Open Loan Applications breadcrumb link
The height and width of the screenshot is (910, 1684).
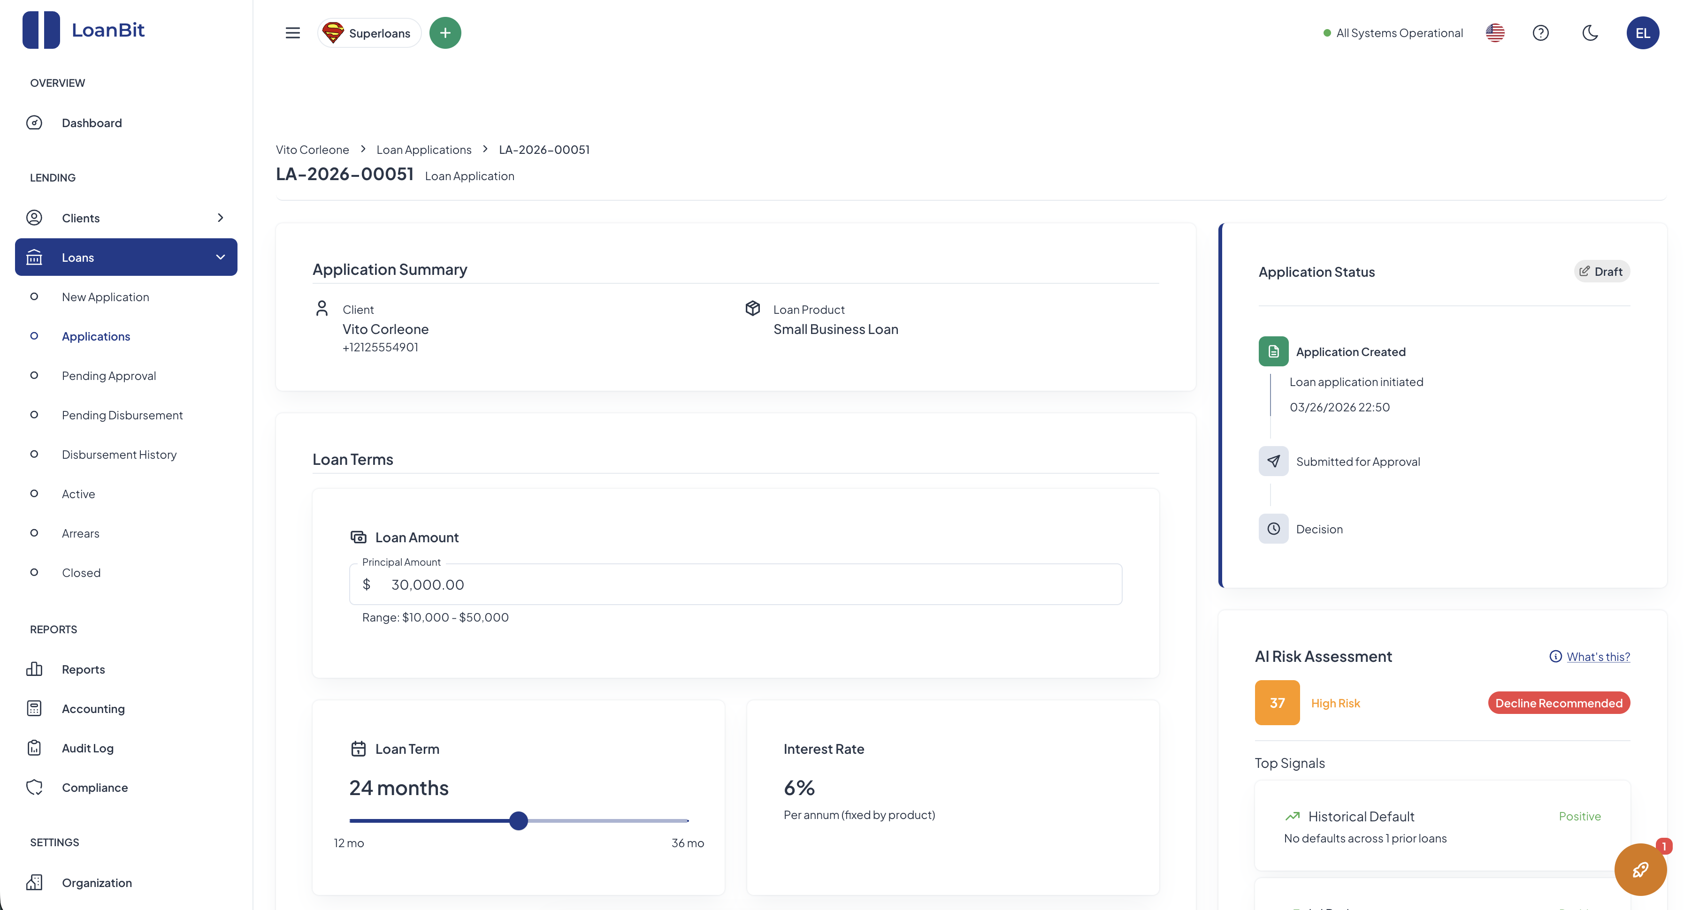coord(424,150)
